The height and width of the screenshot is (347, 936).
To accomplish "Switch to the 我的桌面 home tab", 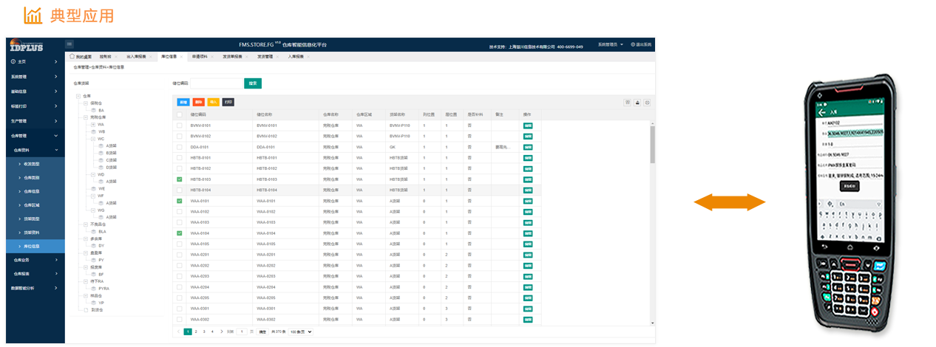I will coord(81,56).
